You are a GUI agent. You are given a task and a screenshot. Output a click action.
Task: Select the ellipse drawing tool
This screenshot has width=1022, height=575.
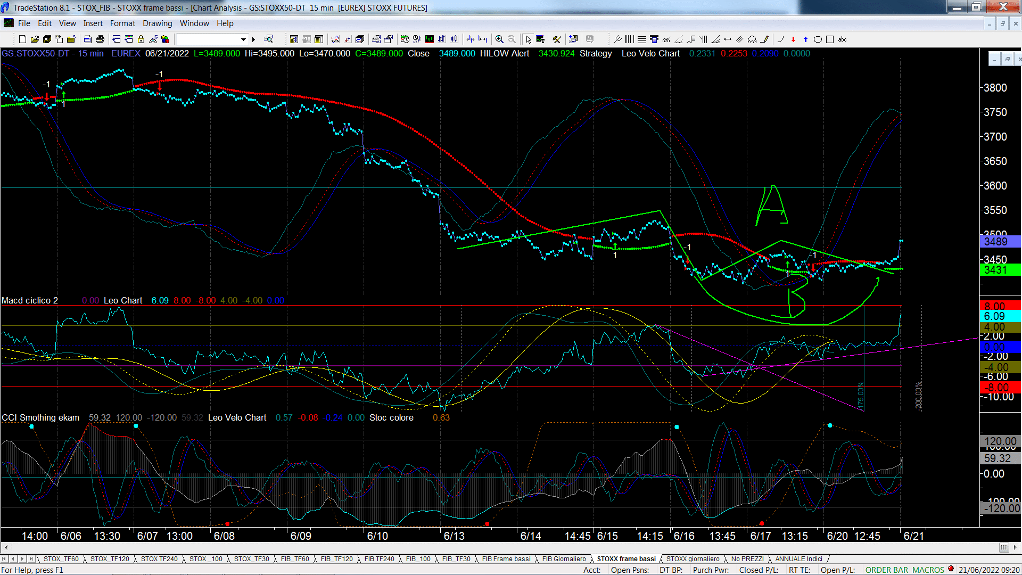click(818, 39)
